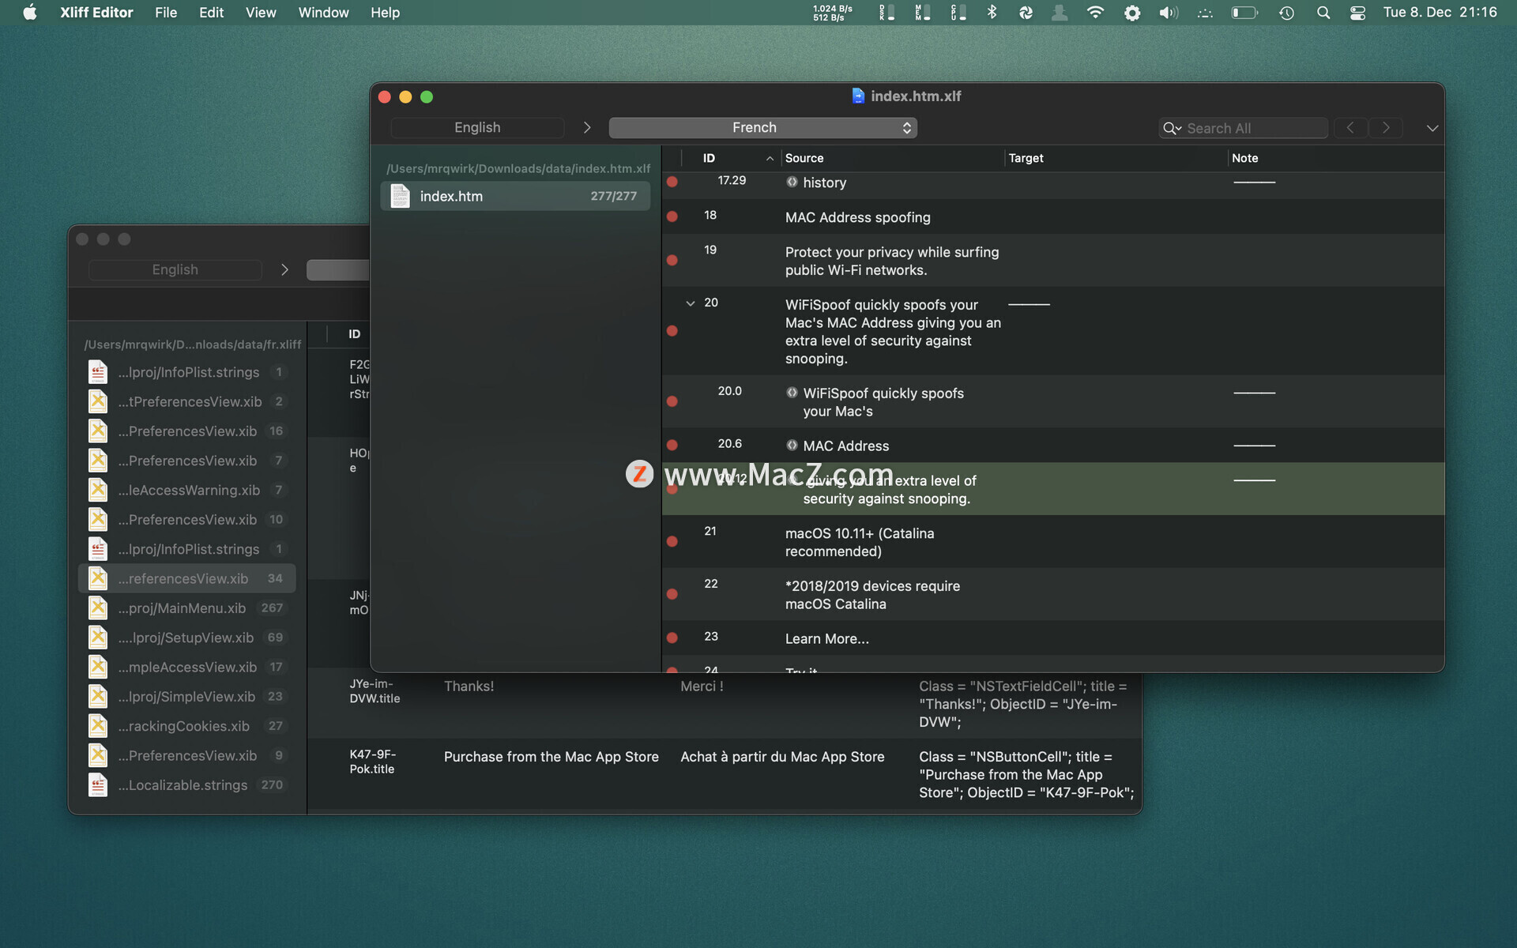This screenshot has width=1517, height=948.
Task: Click the ...referencesView.xib row in sidebar
Action: (x=186, y=577)
